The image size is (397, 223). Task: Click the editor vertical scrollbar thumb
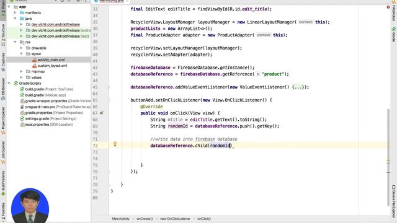pos(388,157)
